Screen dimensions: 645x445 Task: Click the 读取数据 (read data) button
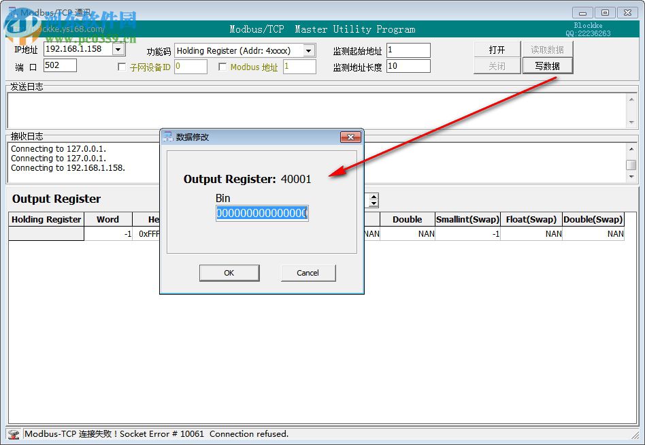(x=547, y=50)
